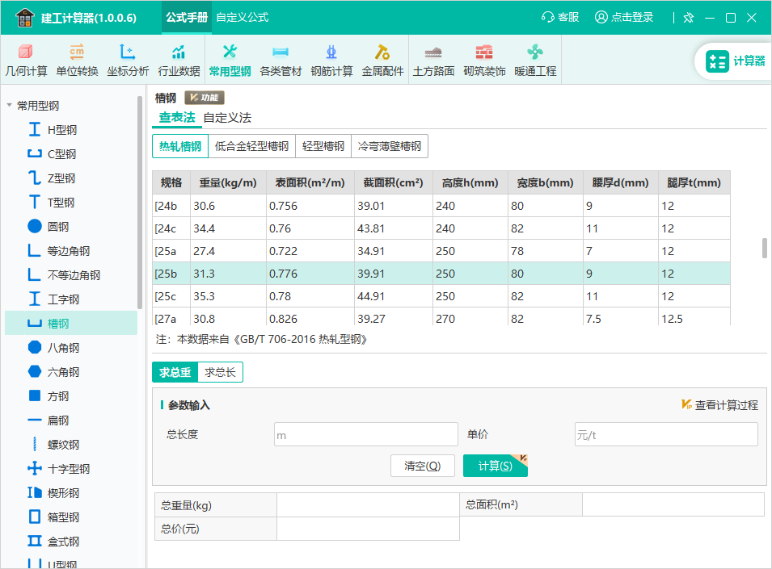Select 圆钢 round steel item
The image size is (772, 569).
click(71, 227)
